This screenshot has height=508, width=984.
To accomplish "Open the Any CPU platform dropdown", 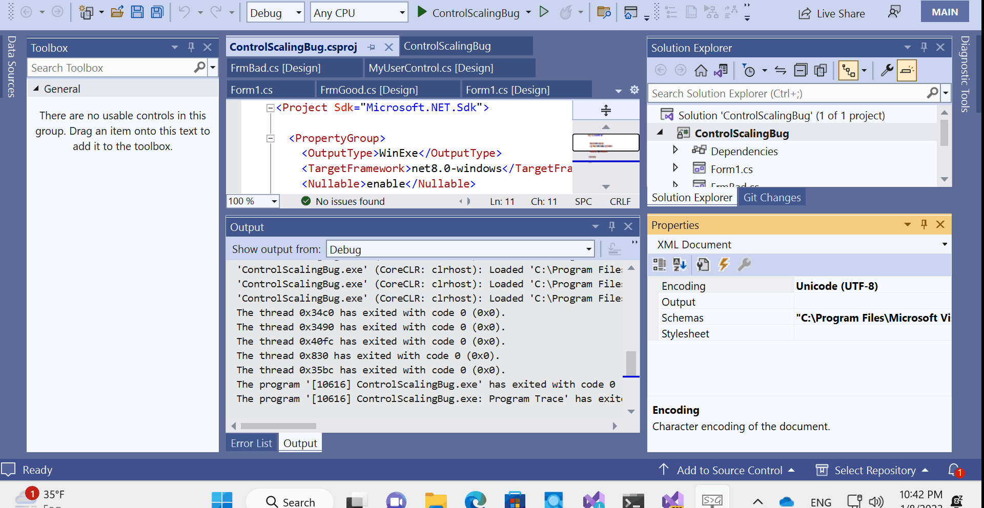I will (x=359, y=12).
